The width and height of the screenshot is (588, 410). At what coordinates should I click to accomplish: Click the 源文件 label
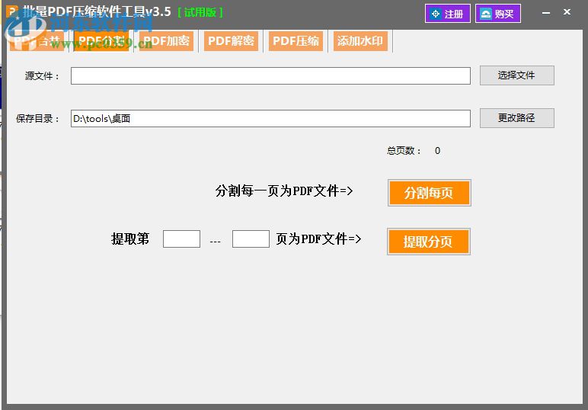click(x=42, y=76)
